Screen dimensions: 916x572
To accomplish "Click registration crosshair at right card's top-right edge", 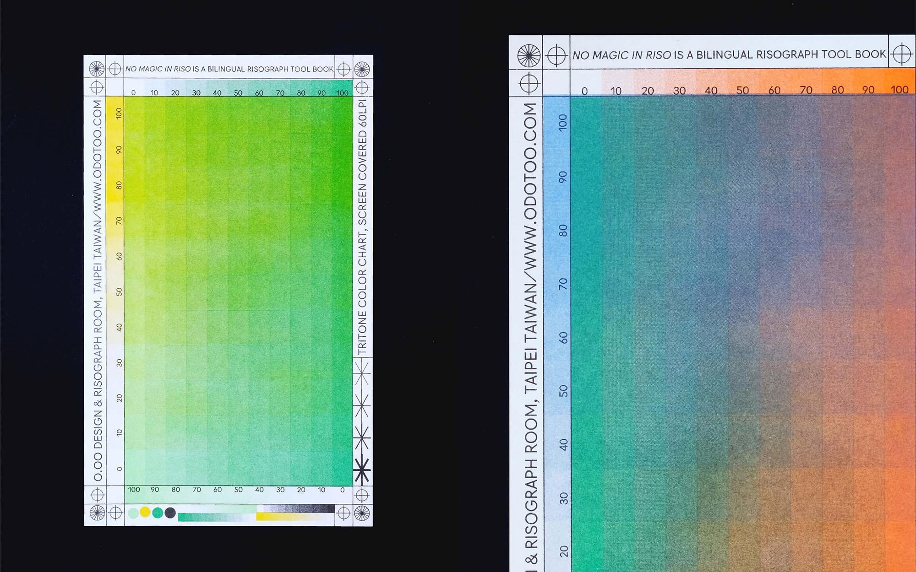I will tap(902, 54).
